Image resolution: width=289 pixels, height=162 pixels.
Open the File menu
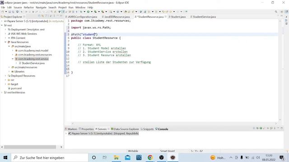coord(3,7)
